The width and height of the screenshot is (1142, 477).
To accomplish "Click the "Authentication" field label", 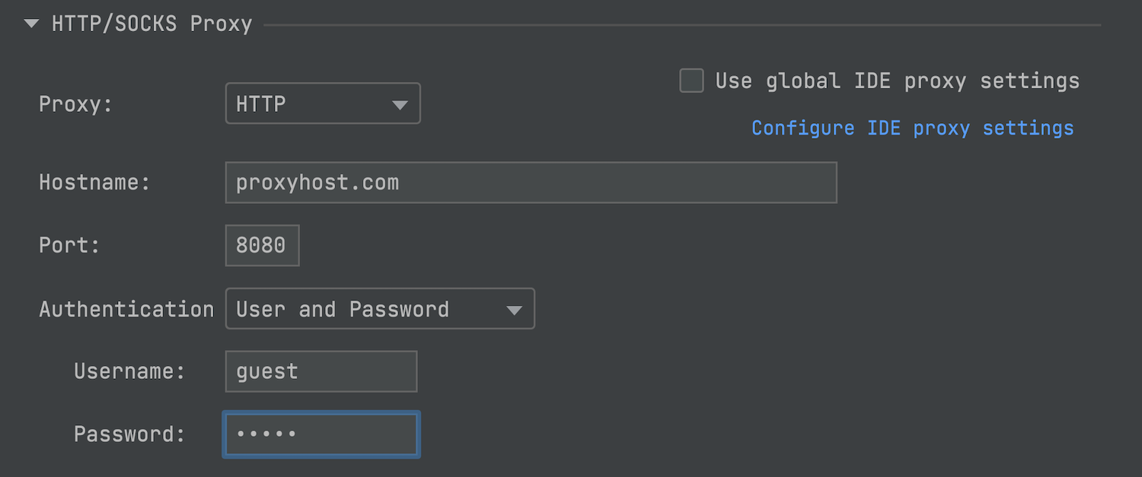I will pos(126,309).
